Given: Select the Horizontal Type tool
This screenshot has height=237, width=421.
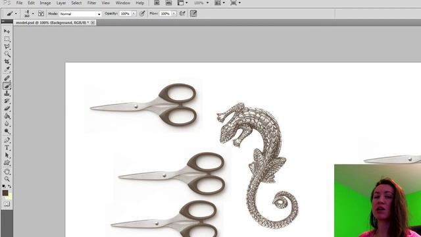Looking at the screenshot, I should (x=7, y=147).
